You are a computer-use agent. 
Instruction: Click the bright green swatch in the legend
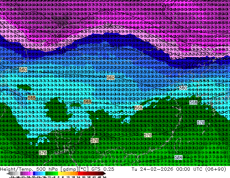pyautogui.click(x=57, y=174)
